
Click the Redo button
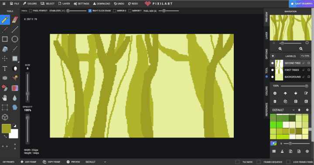[x=133, y=3]
